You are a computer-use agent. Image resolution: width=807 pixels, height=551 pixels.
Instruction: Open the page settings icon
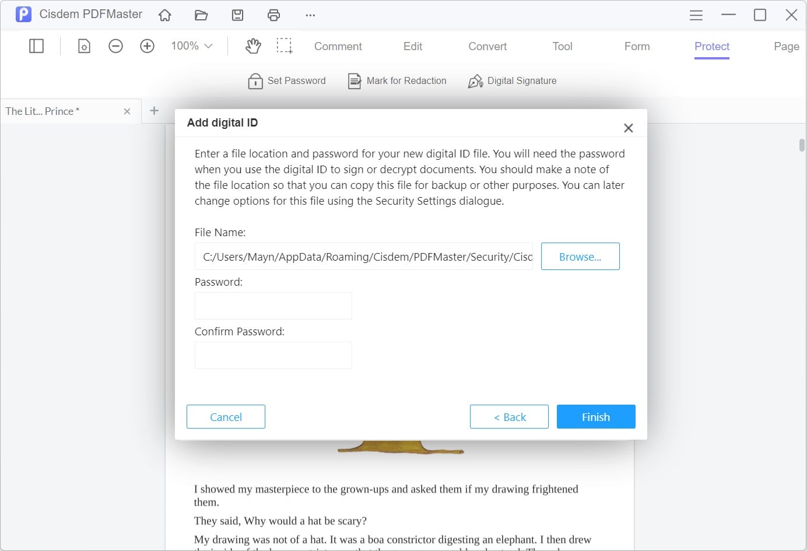pyautogui.click(x=84, y=45)
